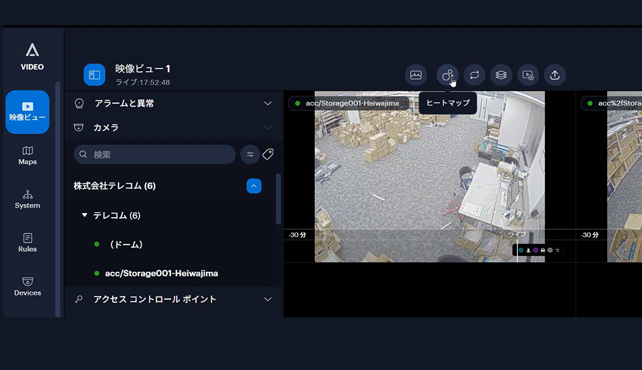This screenshot has height=370, width=642.
Task: Click the blue view layout icon
Action: [94, 75]
